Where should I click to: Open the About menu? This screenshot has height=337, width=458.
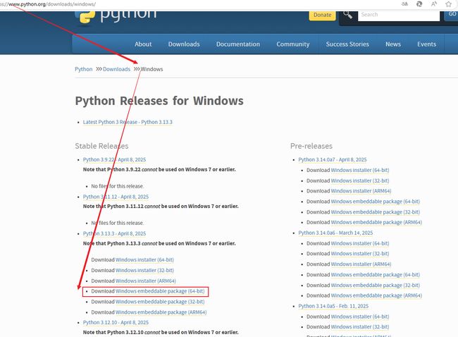point(143,44)
